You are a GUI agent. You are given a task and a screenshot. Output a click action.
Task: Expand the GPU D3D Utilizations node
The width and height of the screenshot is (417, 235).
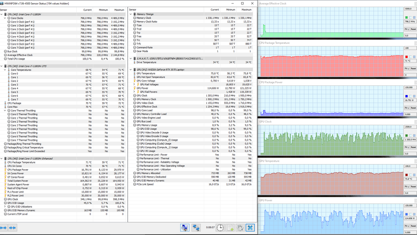pyautogui.click(x=5, y=206)
